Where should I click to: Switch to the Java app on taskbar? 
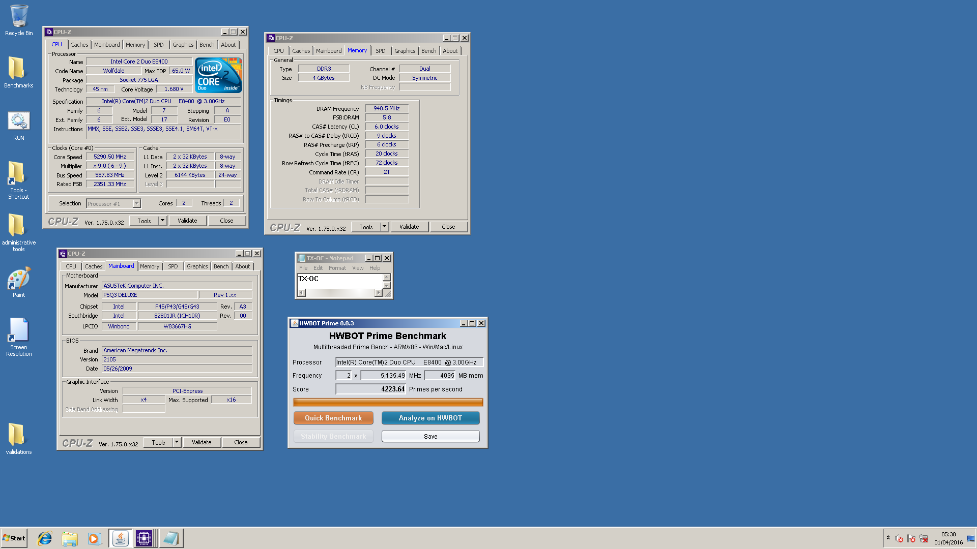(121, 538)
